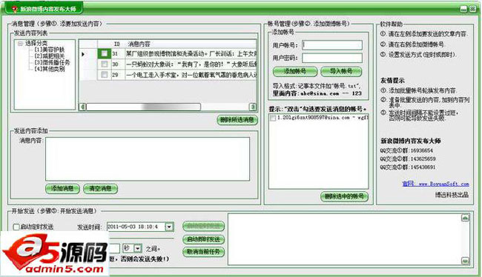Enable the 启动定时发送 checkbox
The image size is (482, 277).
[16, 227]
